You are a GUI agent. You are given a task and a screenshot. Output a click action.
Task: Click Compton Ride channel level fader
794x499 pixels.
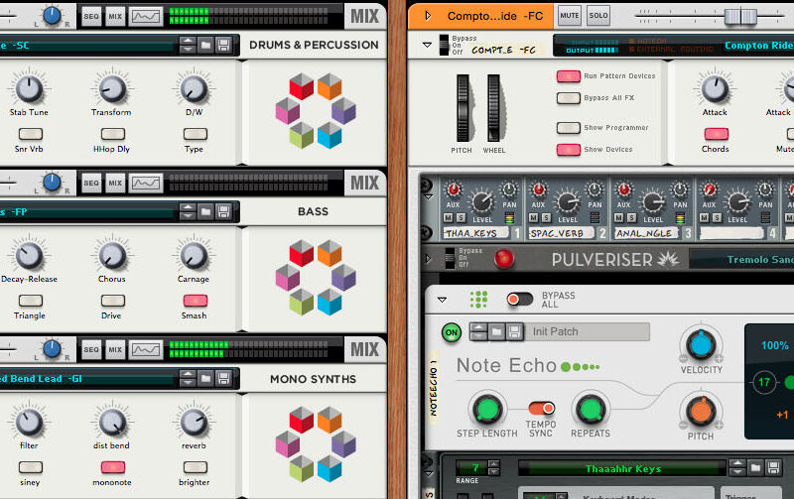(740, 16)
